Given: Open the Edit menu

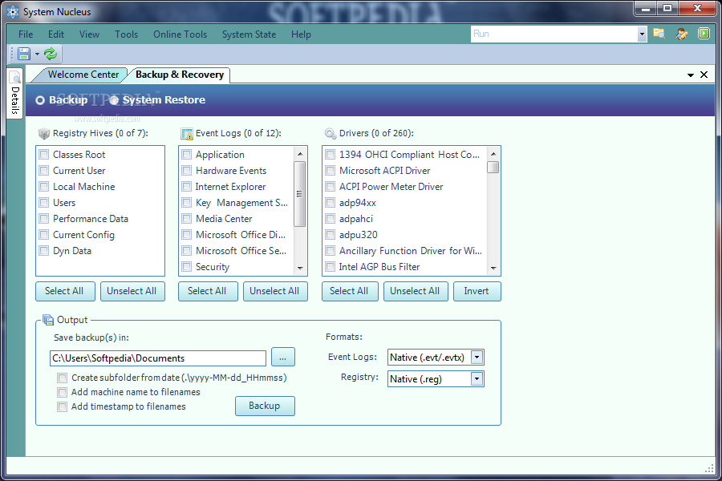Looking at the screenshot, I should pyautogui.click(x=56, y=34).
